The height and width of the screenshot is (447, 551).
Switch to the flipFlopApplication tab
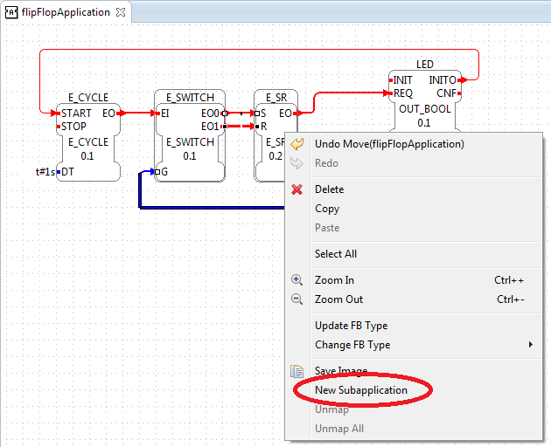pyautogui.click(x=66, y=12)
